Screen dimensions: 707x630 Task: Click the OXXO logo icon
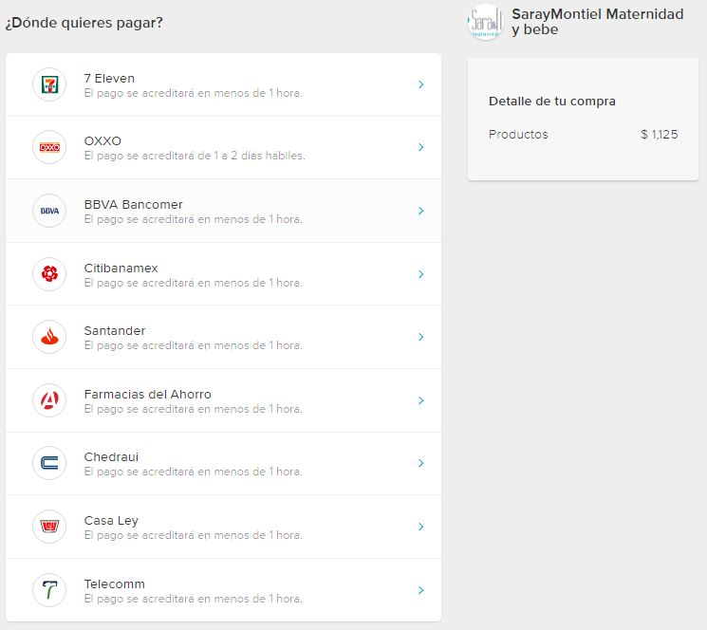tap(49, 147)
